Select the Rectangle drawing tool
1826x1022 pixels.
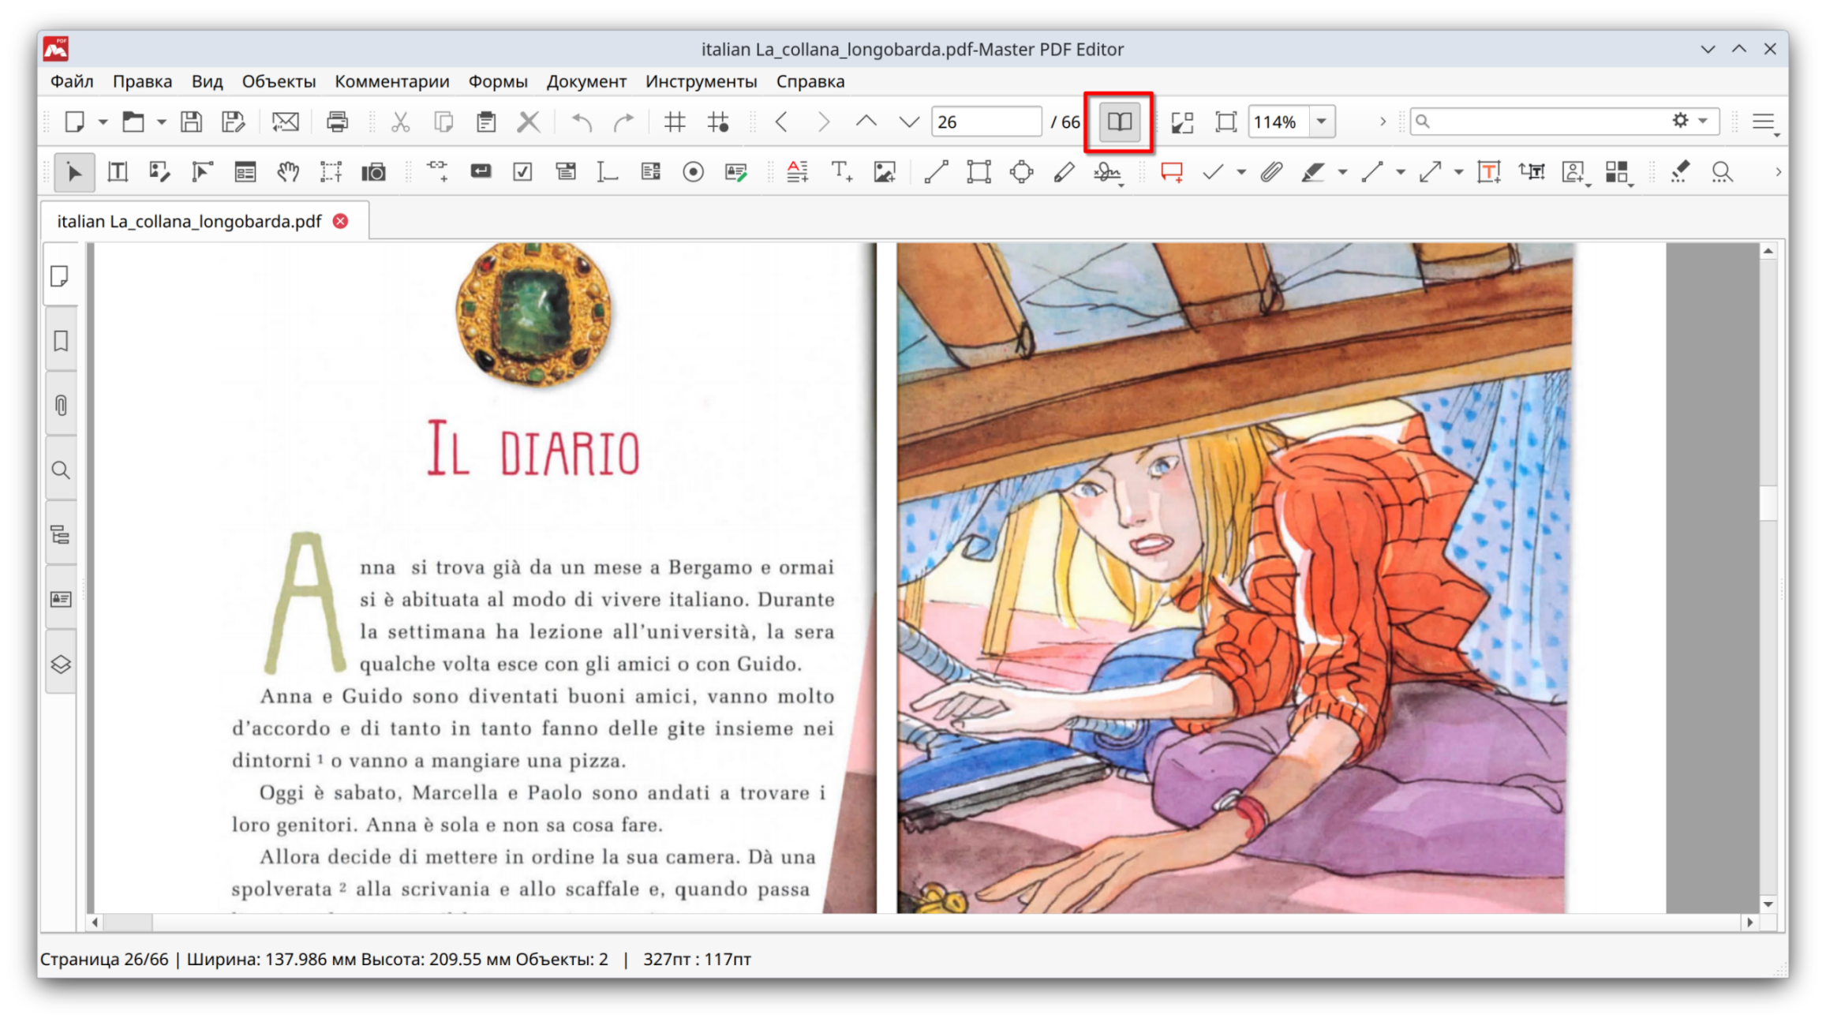pyautogui.click(x=978, y=172)
